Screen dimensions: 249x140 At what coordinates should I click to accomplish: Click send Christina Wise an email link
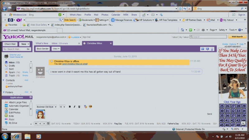[75, 64]
